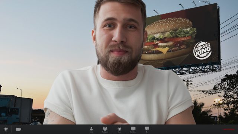238x134 pixels.
Task: Click the Record text label
Action: [x=119, y=132]
